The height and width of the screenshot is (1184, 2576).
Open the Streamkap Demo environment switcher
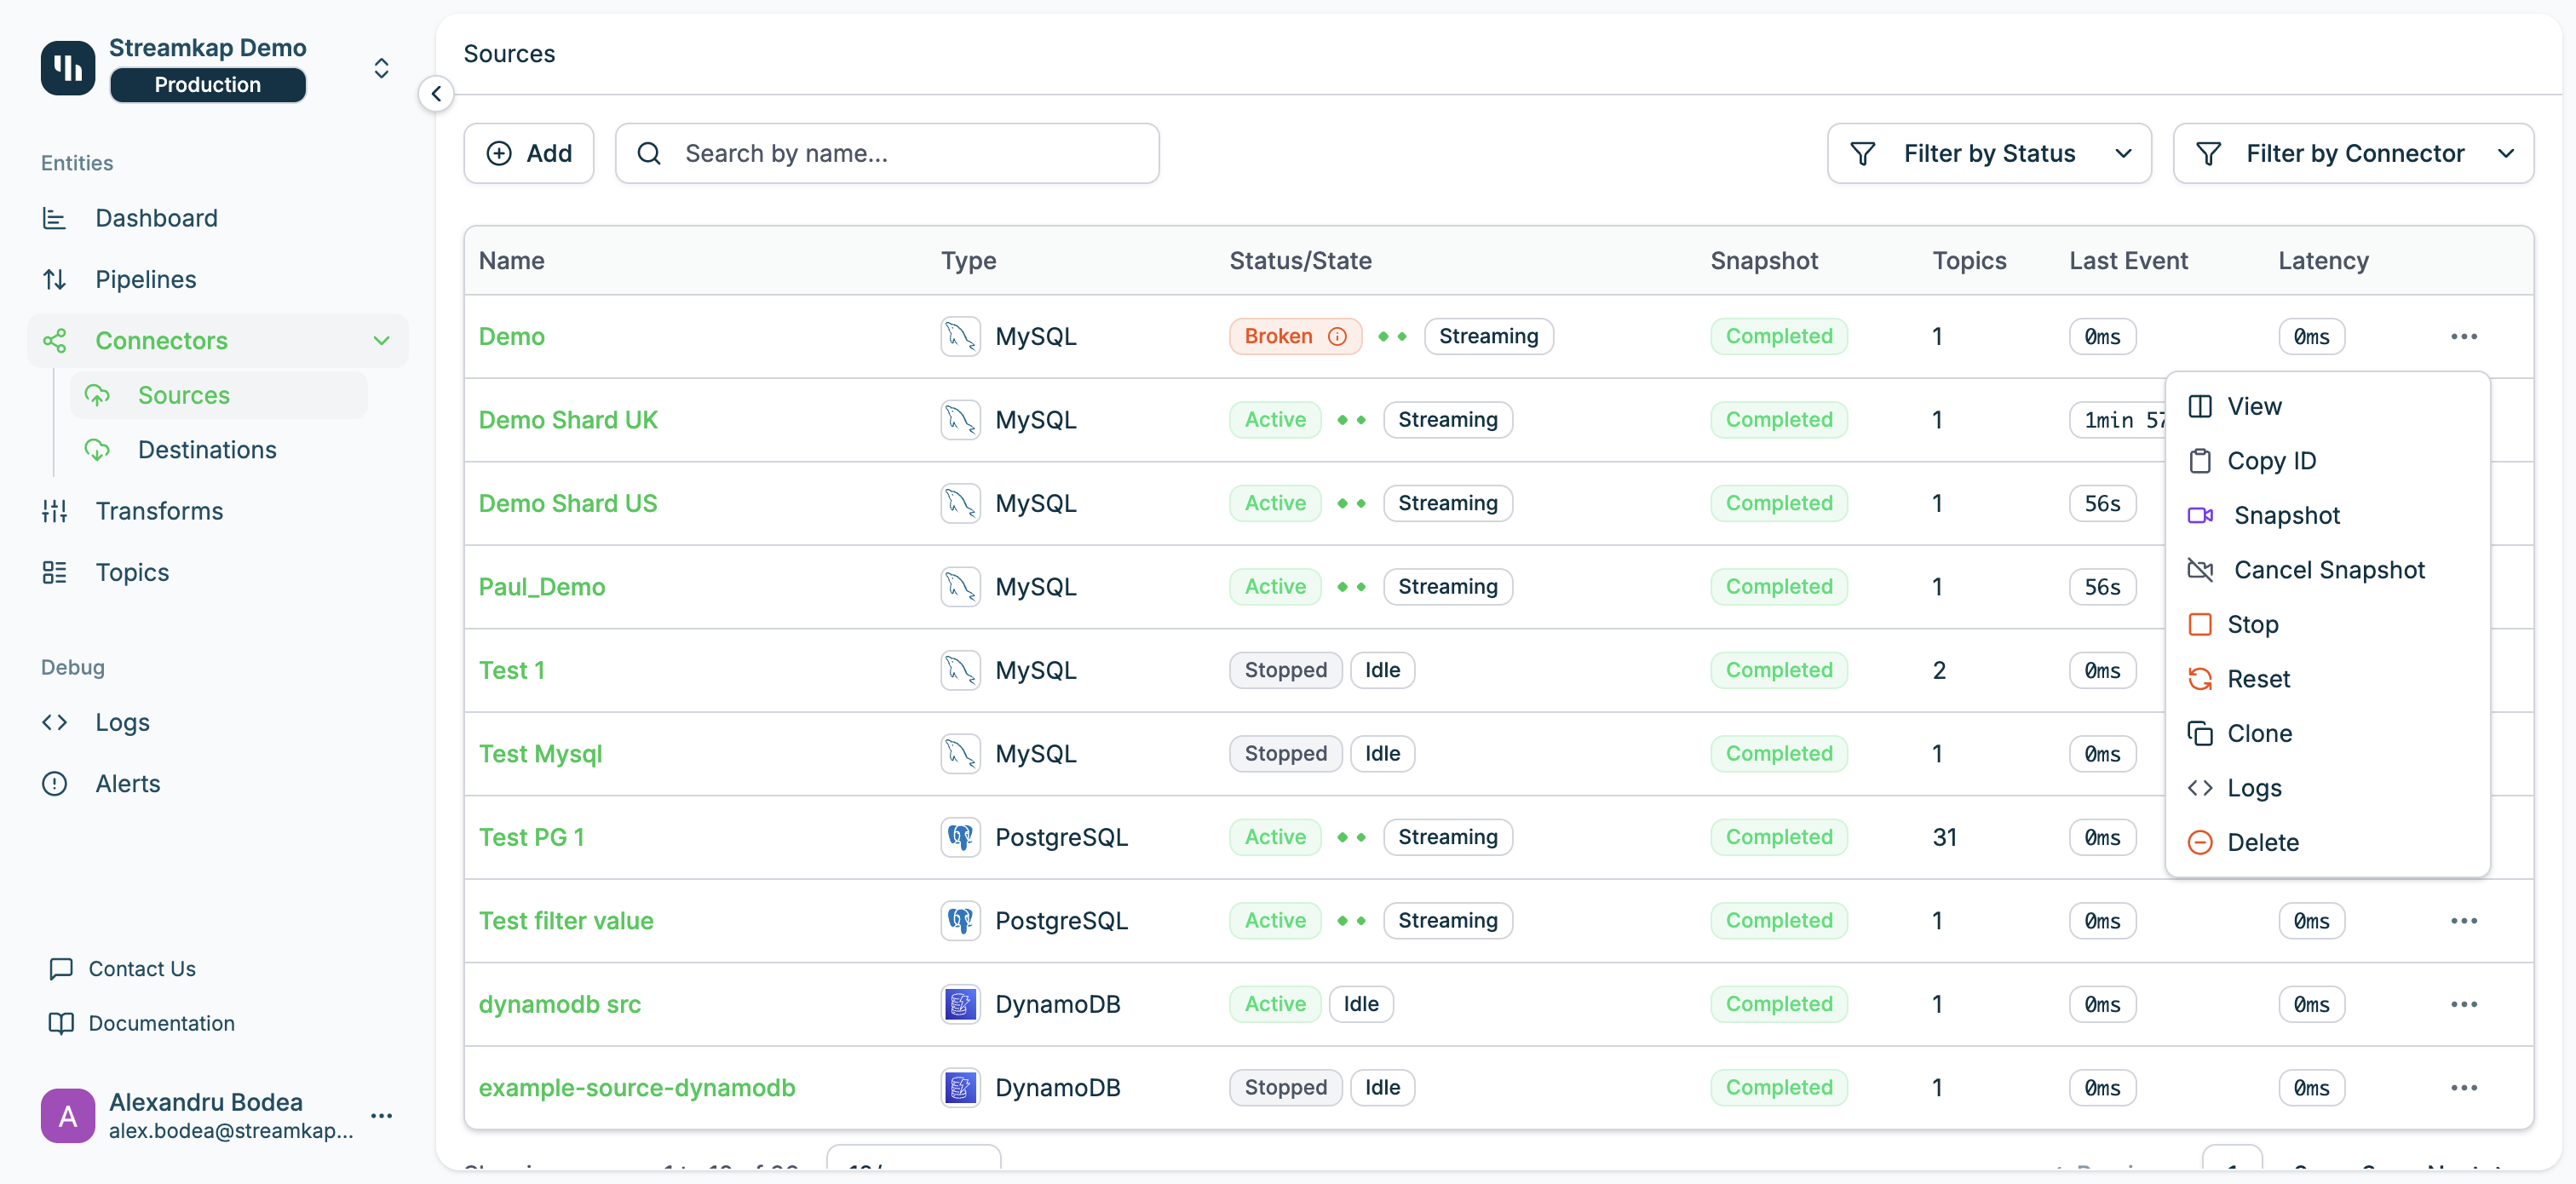[381, 68]
